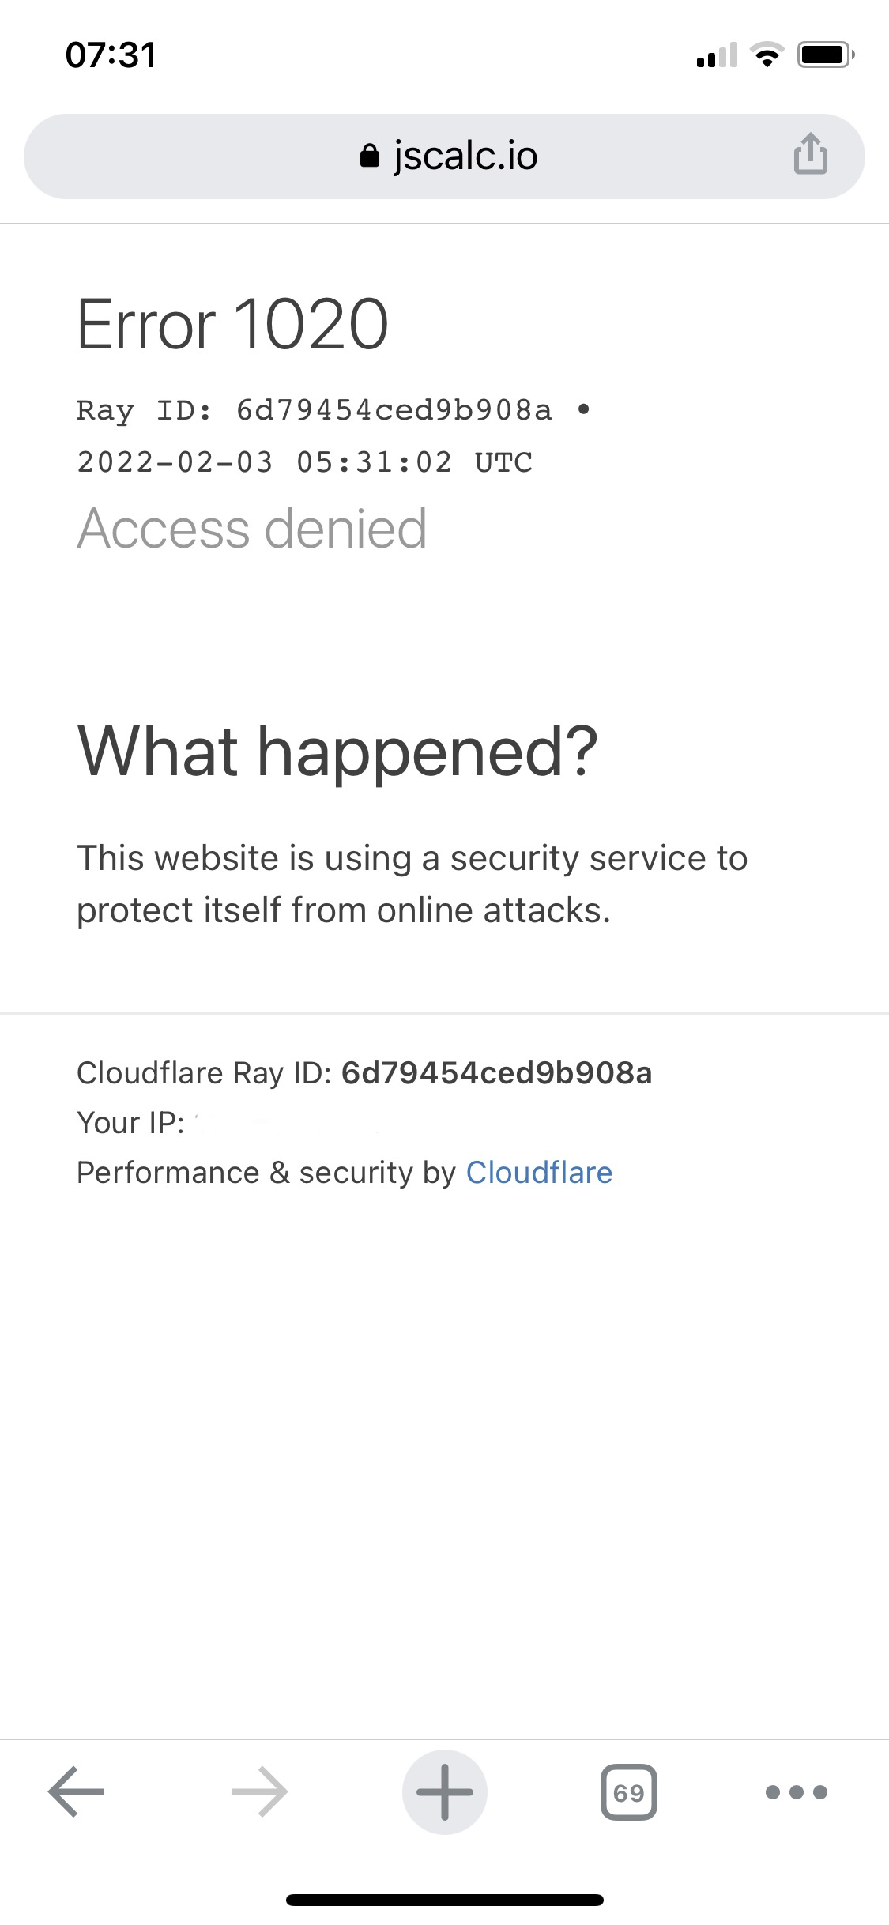Go back with the left arrow button
The height and width of the screenshot is (1925, 889).
point(77,1791)
